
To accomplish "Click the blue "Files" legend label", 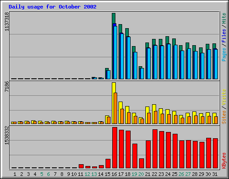I will (224, 36).
